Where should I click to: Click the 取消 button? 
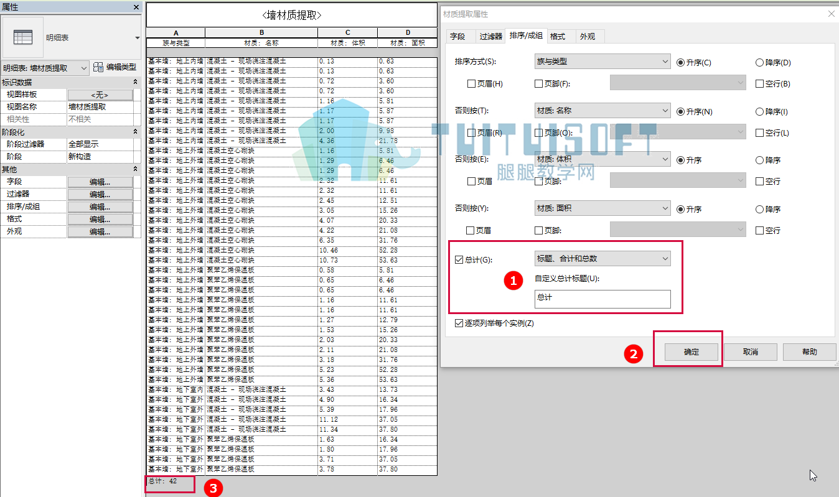point(751,352)
